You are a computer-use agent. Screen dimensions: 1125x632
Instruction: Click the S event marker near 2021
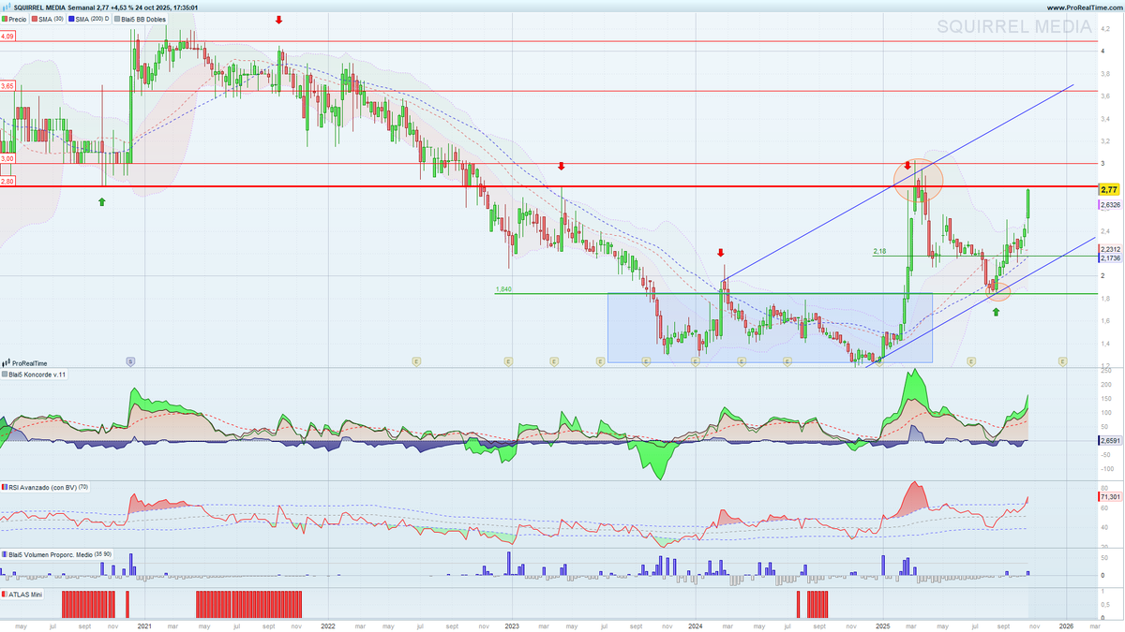pos(130,360)
